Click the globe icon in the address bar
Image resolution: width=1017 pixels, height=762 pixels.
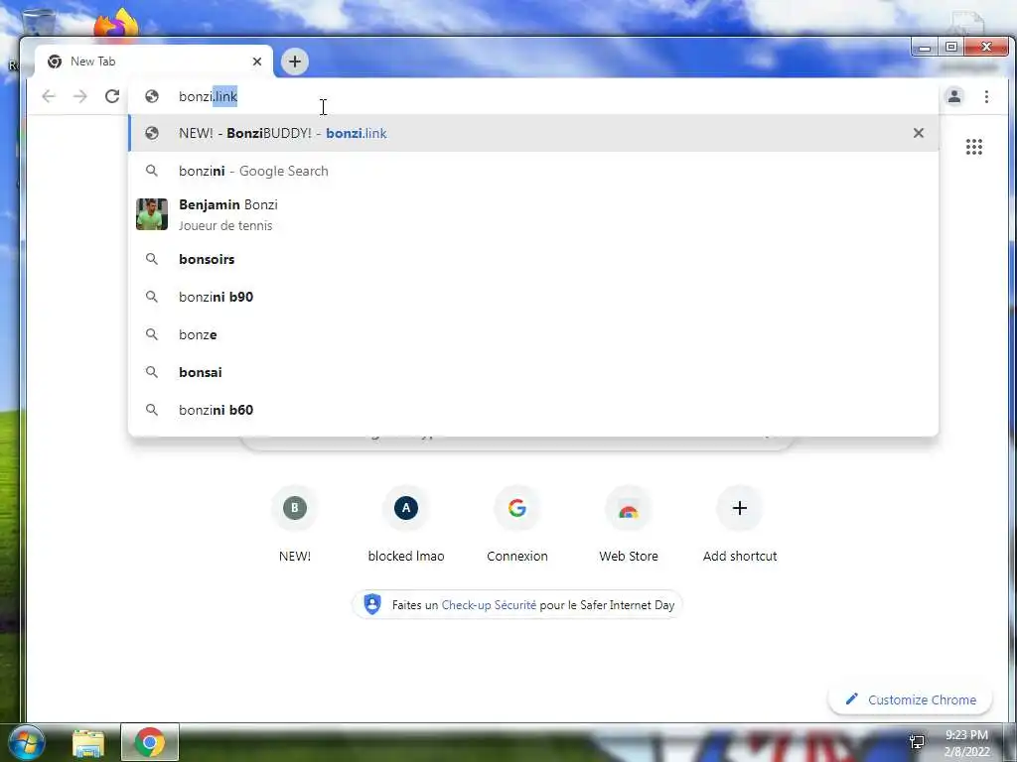152,96
